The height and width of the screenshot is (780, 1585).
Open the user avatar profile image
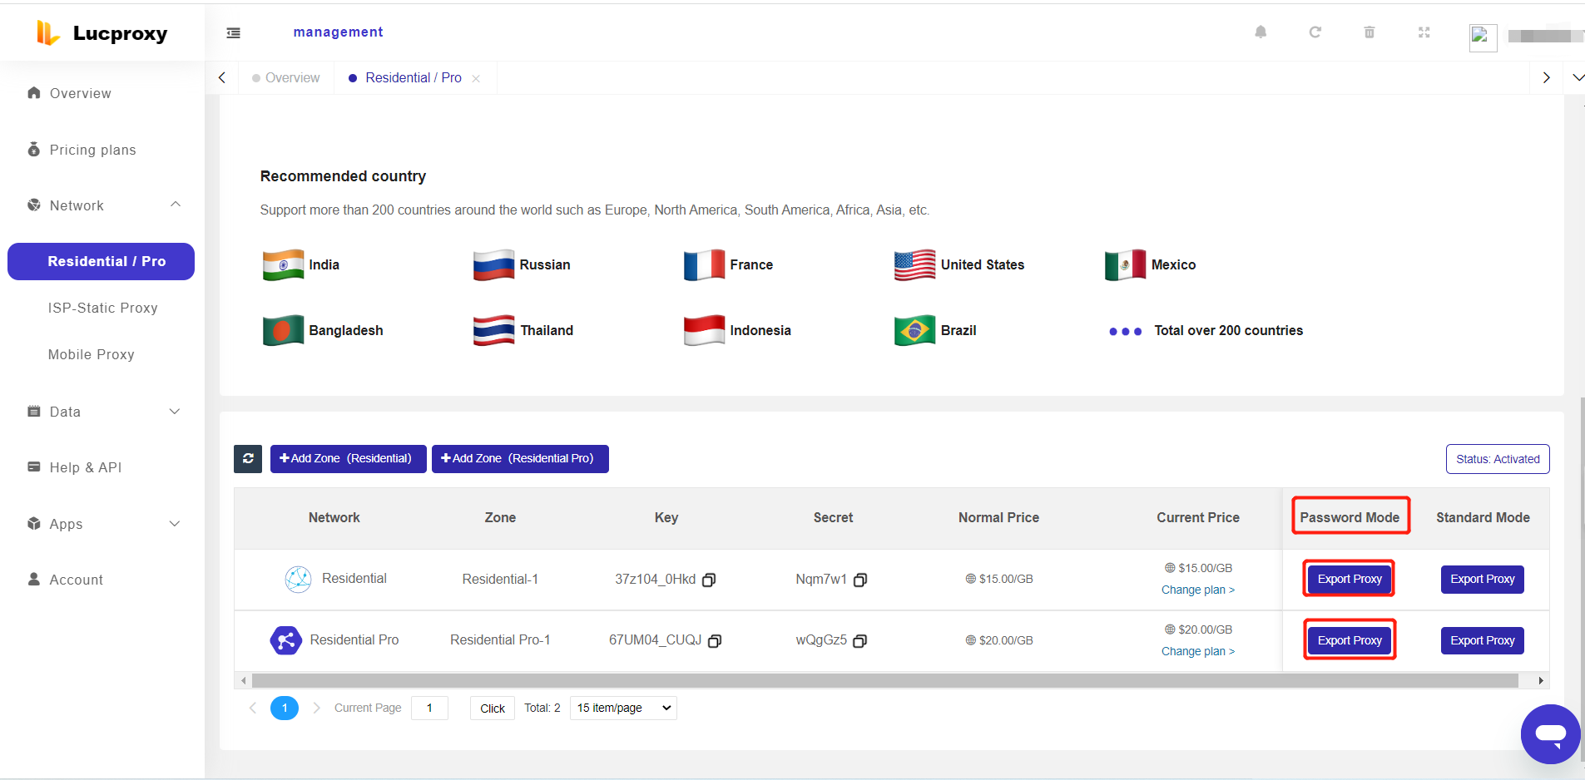[x=1483, y=37]
